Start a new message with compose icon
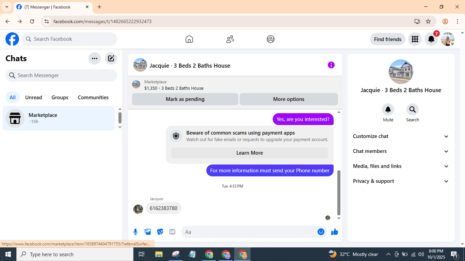 coord(111,58)
